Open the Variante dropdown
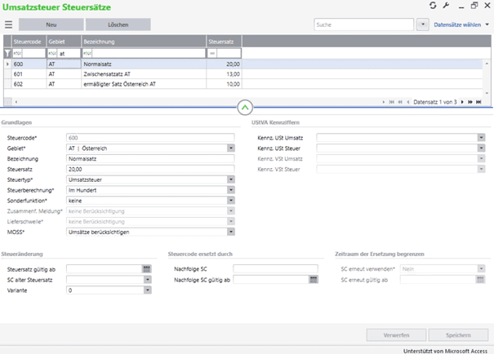This screenshot has height=354, width=494. click(148, 290)
